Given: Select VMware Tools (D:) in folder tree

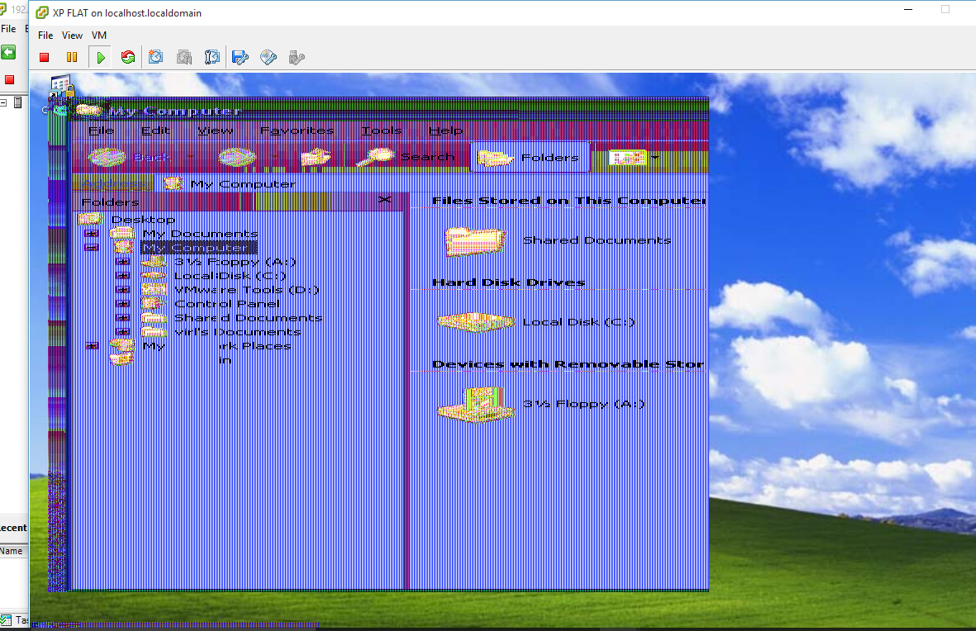Looking at the screenshot, I should tap(246, 290).
